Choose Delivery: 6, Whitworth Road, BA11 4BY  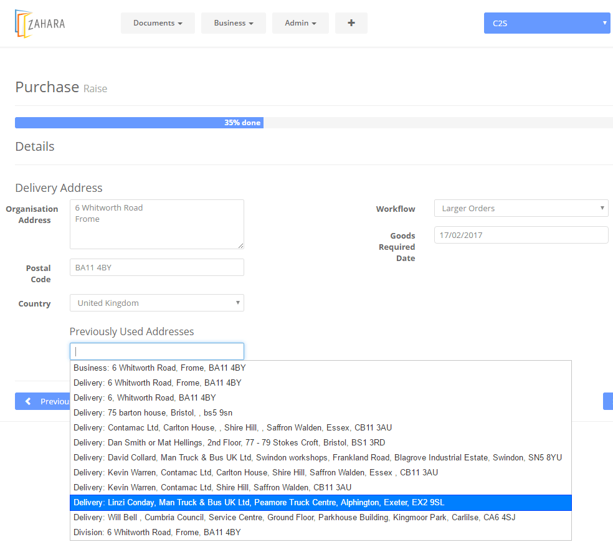pos(321,397)
